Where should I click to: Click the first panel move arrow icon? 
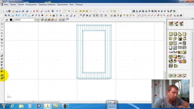pos(171,75)
